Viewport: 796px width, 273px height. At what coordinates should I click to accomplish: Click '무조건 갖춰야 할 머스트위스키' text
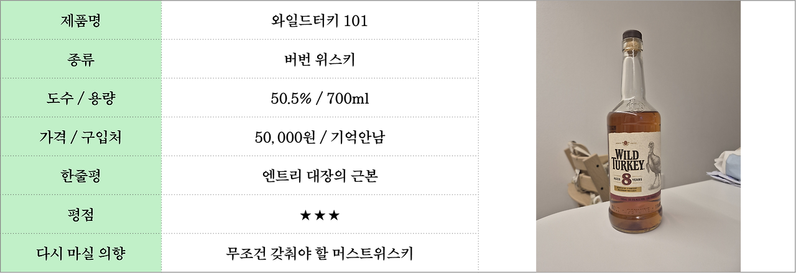tap(320, 254)
